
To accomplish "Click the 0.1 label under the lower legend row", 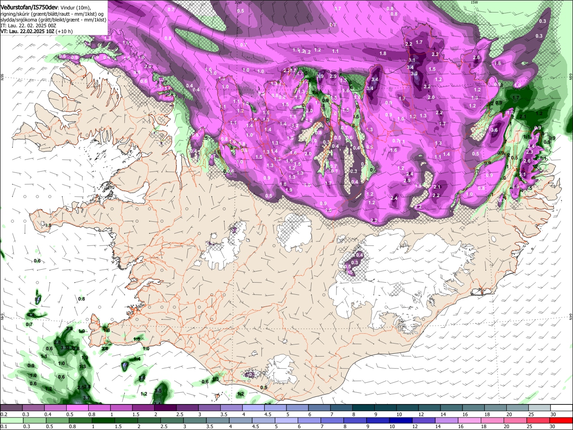I will pyautogui.click(x=3, y=426).
